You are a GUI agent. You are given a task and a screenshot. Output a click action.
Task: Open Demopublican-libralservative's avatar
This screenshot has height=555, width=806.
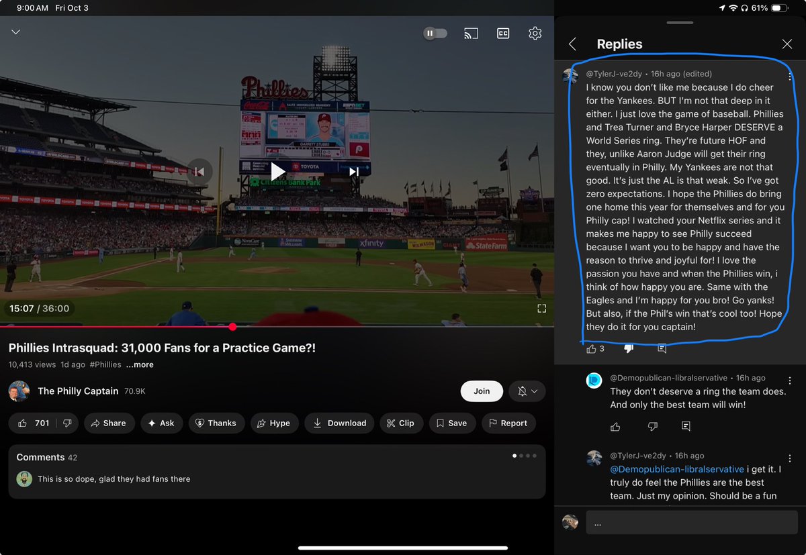coord(594,381)
